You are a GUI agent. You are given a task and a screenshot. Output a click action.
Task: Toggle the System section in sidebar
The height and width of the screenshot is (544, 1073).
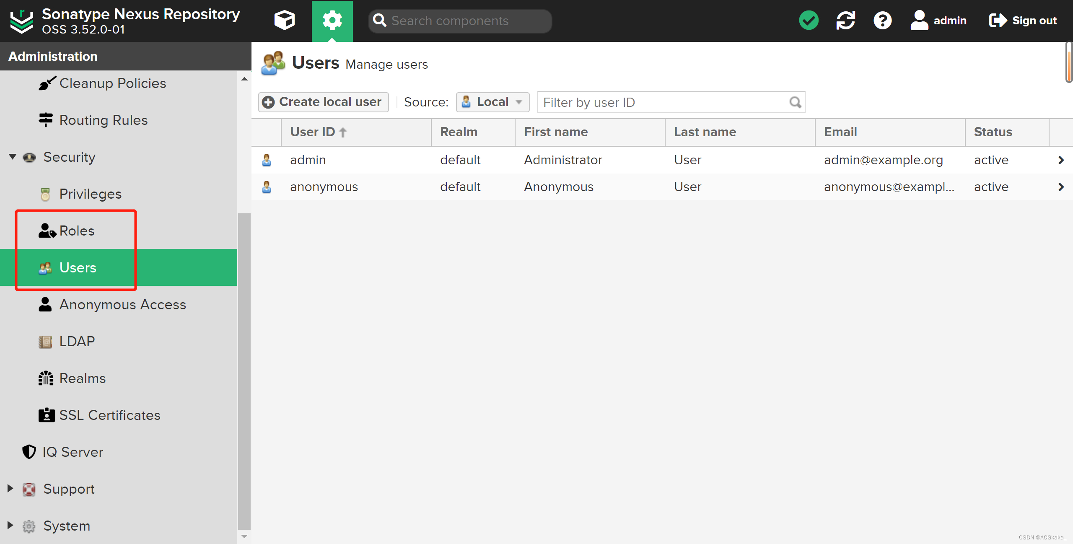(10, 526)
